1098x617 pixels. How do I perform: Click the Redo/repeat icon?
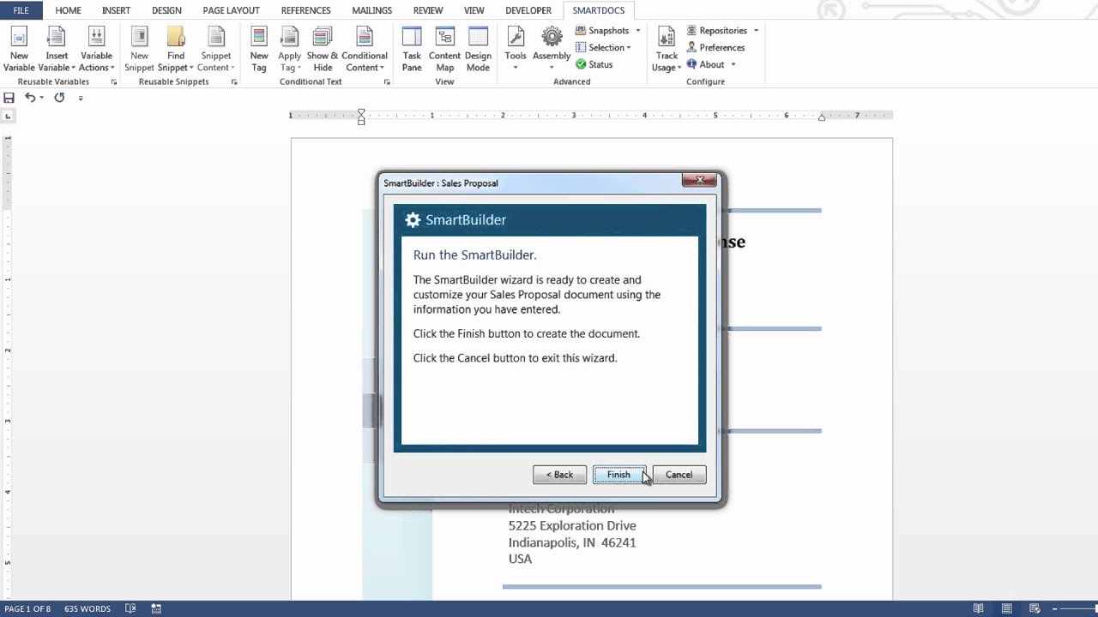click(59, 98)
